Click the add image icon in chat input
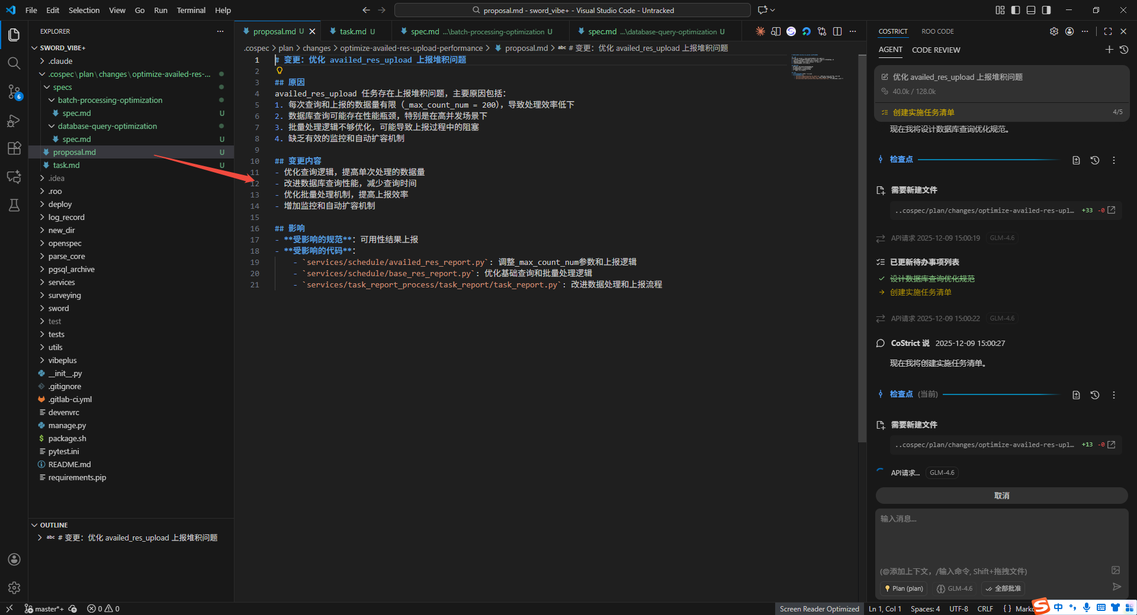1137x615 pixels. (x=1116, y=570)
